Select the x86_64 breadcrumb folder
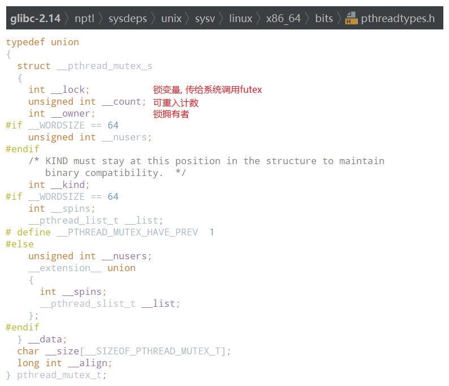The height and width of the screenshot is (386, 449). (x=283, y=19)
